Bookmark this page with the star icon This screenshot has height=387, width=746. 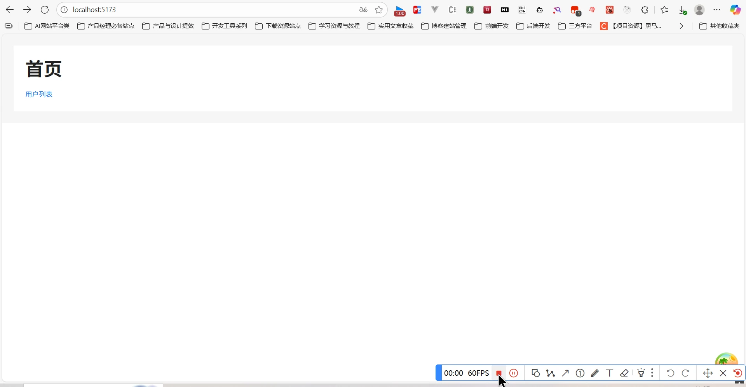[379, 10]
